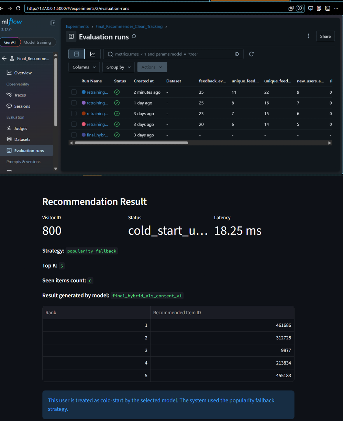Click Visitor ID value 800
Viewport: 343px width, 421px height.
click(x=52, y=230)
